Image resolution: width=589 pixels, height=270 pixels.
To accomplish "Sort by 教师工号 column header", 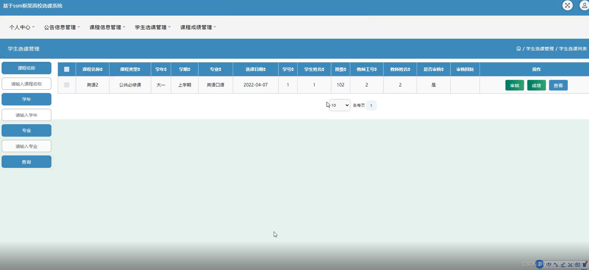I will point(367,70).
